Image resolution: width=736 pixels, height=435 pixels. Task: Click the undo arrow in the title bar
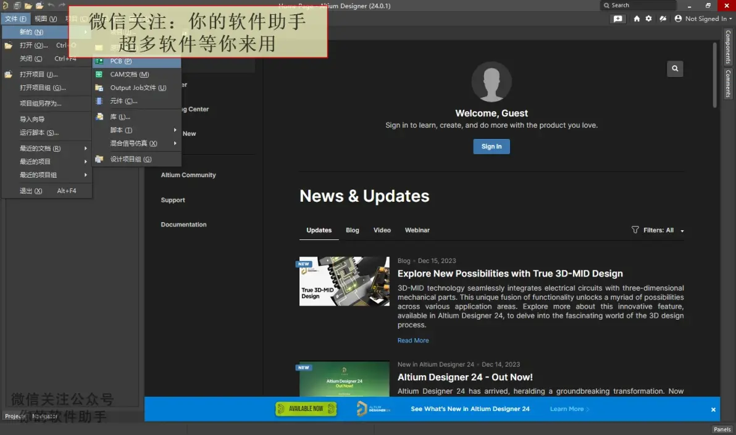coord(51,5)
